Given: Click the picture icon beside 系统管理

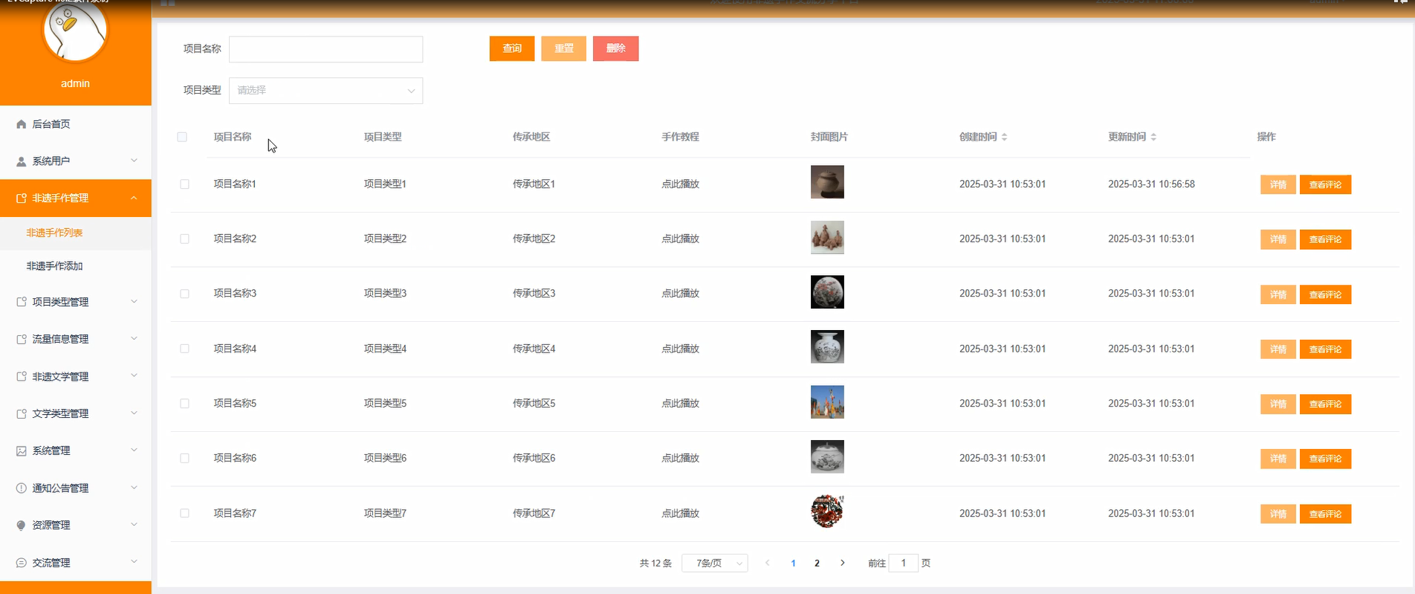Looking at the screenshot, I should 21,451.
